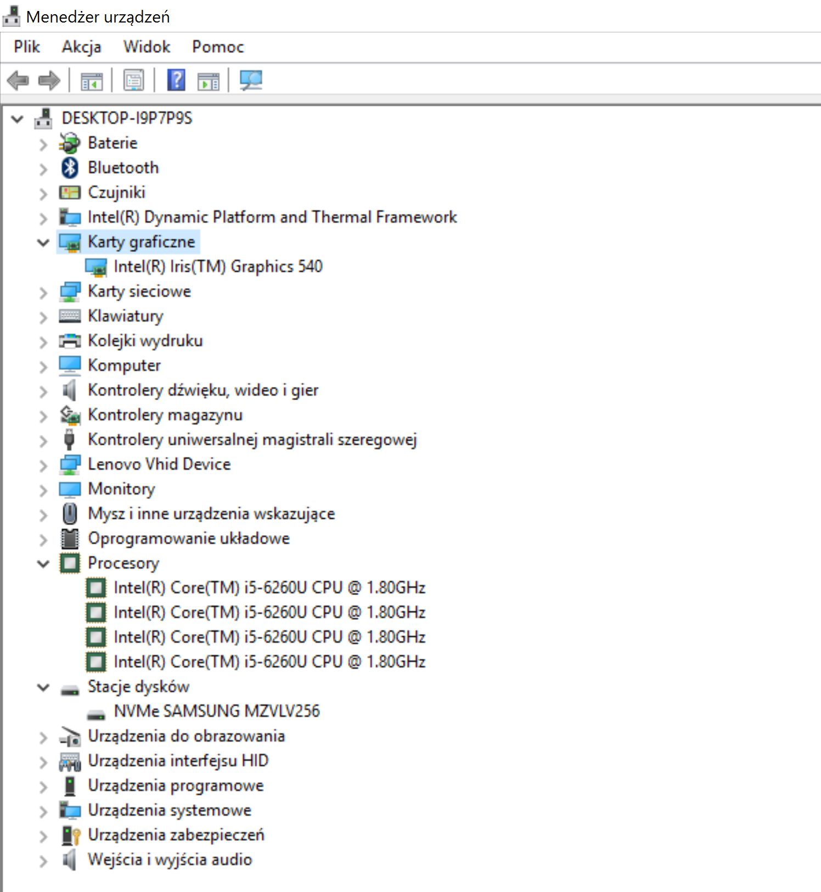Select the Urządzenia programowe label

tap(176, 786)
